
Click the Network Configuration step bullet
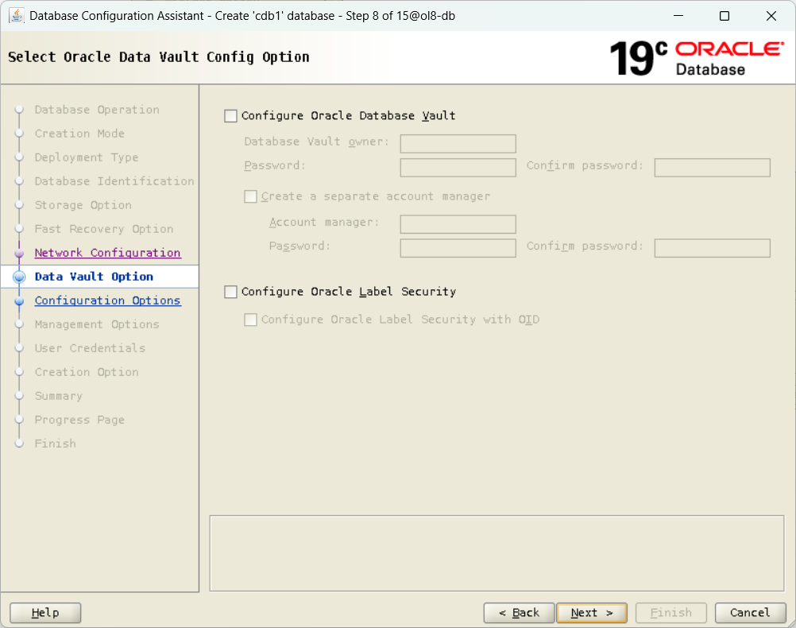tap(19, 253)
